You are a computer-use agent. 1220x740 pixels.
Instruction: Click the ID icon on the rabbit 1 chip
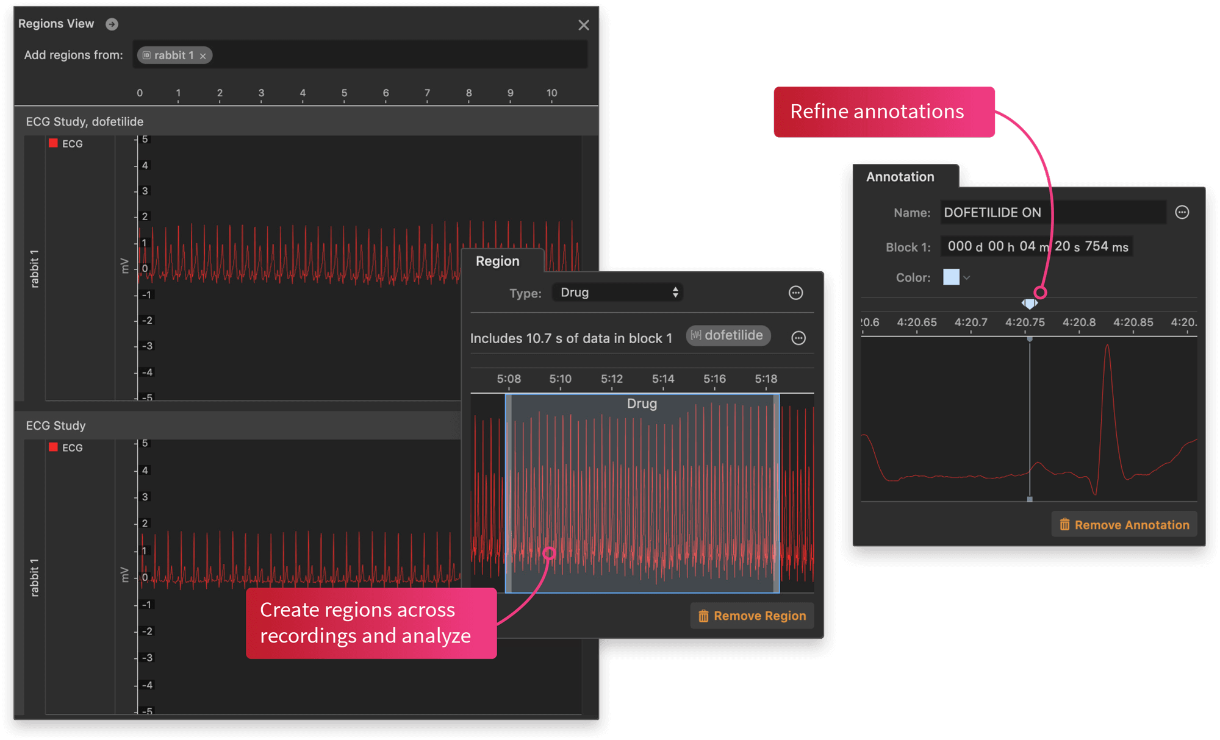click(146, 55)
